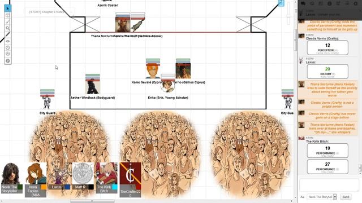Image resolution: width=362 pixels, height=203 pixels.
Task: Click Laxus avatar in chat log
Action: click(x=301, y=60)
